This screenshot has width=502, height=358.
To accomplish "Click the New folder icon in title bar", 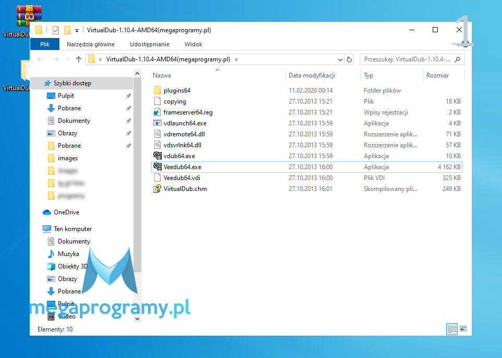I will click(x=67, y=30).
